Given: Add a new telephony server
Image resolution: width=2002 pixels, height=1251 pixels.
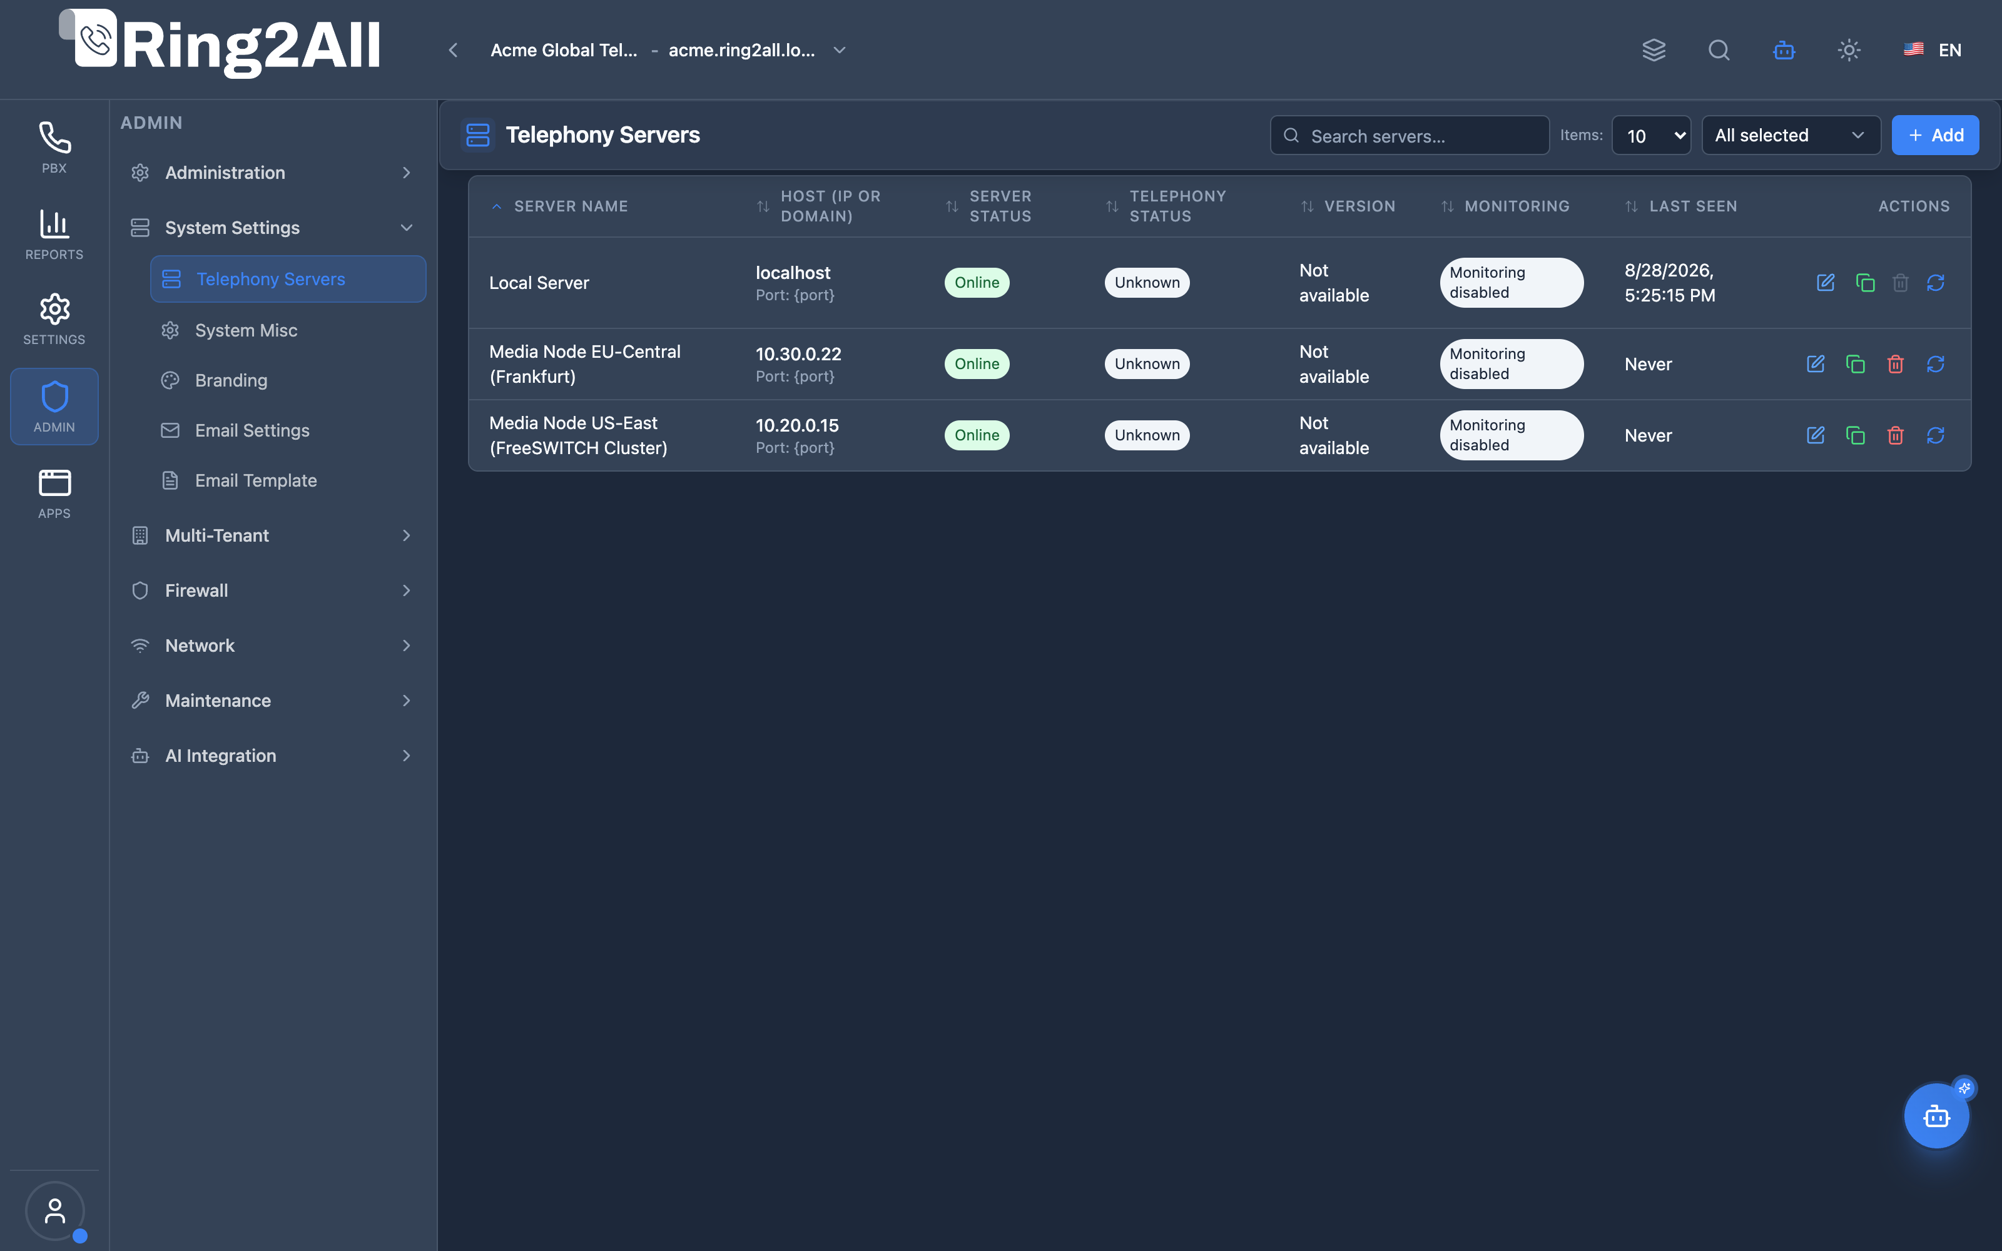Looking at the screenshot, I should [x=1935, y=135].
